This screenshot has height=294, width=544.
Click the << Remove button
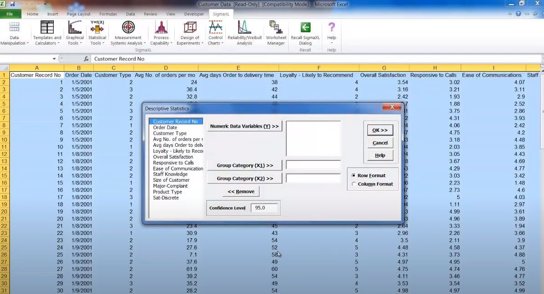point(241,191)
